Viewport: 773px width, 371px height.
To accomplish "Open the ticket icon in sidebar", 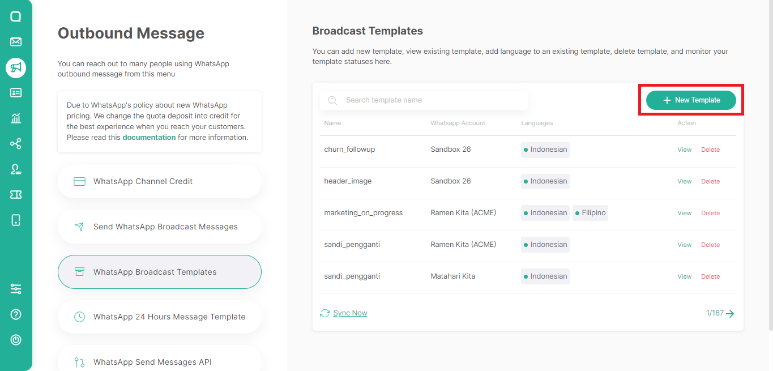I will point(15,194).
